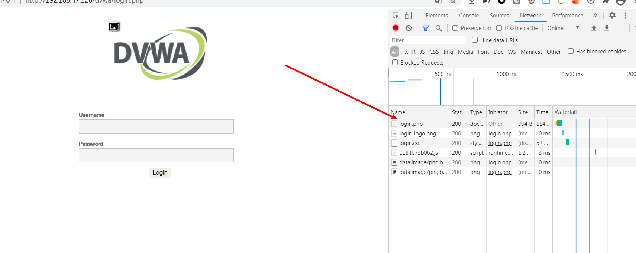This screenshot has height=253, width=636.
Task: Select the login.css request row
Action: (x=512, y=143)
